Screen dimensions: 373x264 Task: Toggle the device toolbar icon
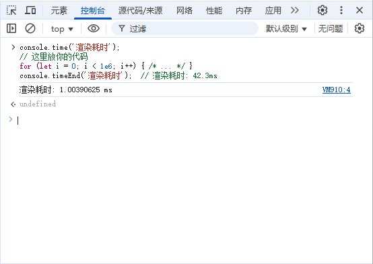coord(30,10)
